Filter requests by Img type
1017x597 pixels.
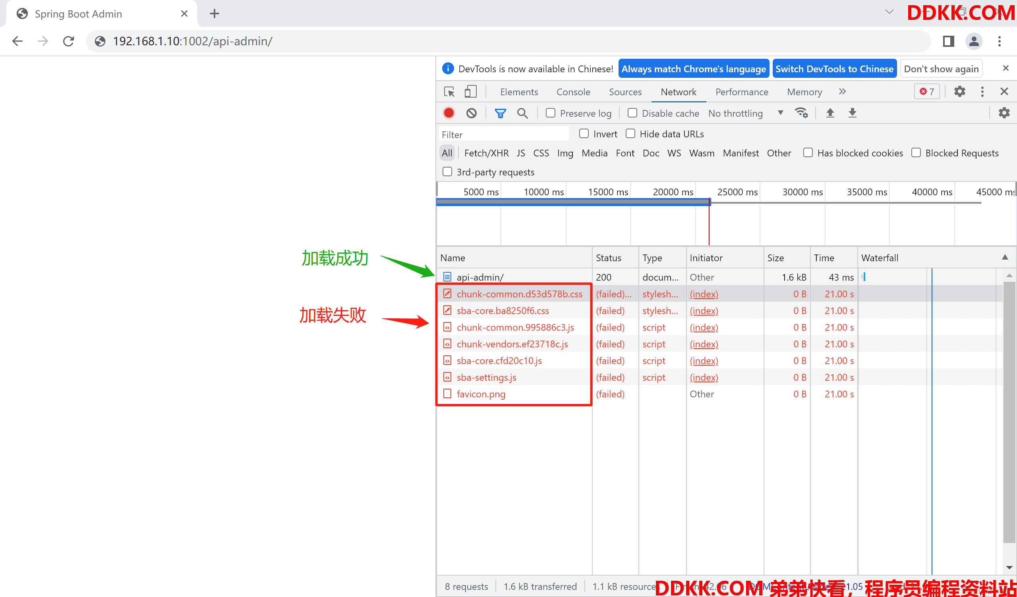coord(565,153)
